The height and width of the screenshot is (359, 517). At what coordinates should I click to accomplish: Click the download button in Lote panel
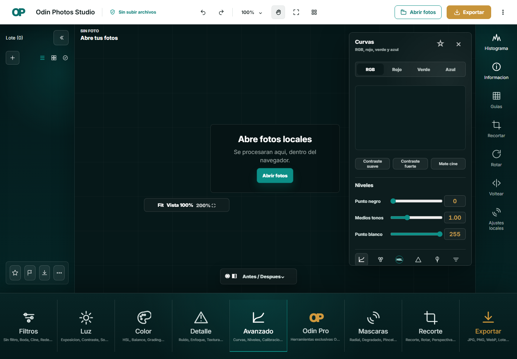coord(45,273)
